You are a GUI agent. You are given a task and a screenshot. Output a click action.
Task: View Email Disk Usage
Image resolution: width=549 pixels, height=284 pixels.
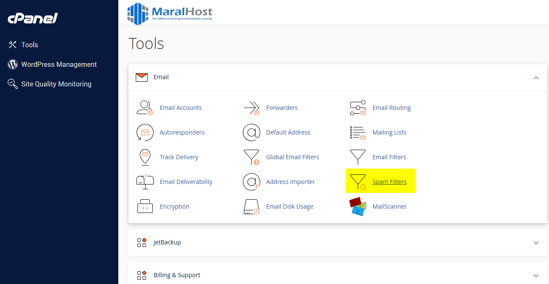(289, 207)
